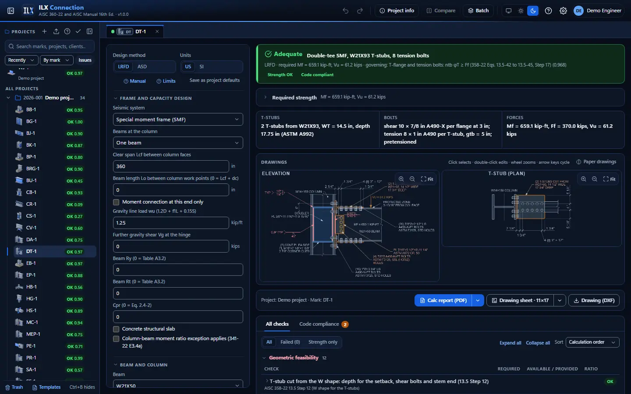Screen dimensions: 631x394
Task: Zoom out on the T-Stub plan drawing
Action: click(x=594, y=179)
